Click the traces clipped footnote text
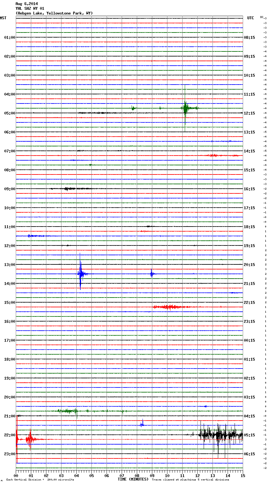Image resolution: width=268 pixels, height=484 pixels. (x=190, y=480)
